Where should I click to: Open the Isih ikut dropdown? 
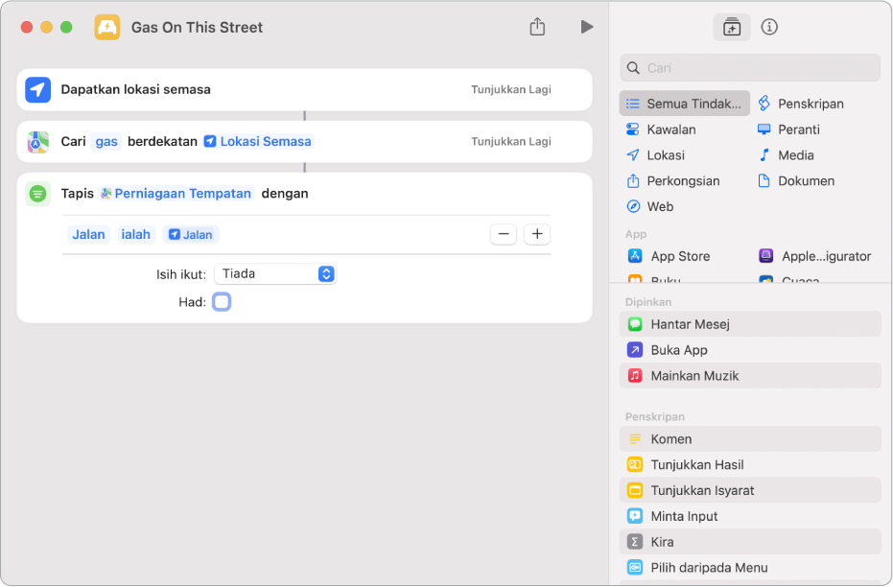coord(275,274)
